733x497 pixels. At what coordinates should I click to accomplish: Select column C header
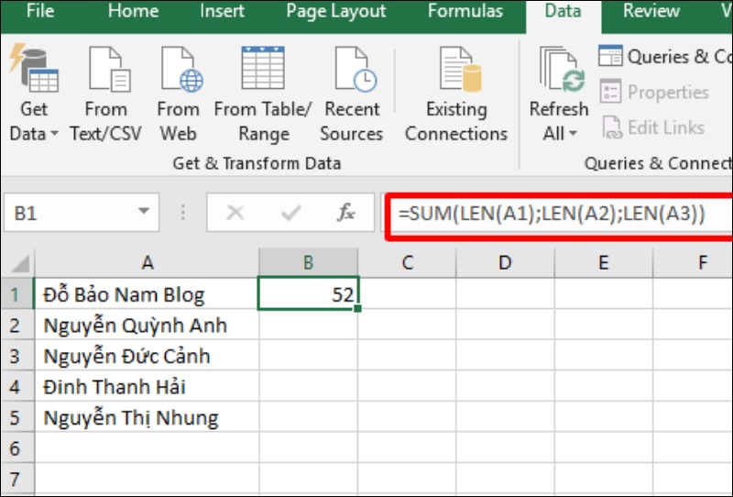click(407, 263)
